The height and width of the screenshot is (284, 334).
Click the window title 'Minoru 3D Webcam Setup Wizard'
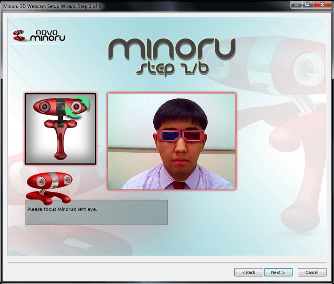click(x=52, y=6)
